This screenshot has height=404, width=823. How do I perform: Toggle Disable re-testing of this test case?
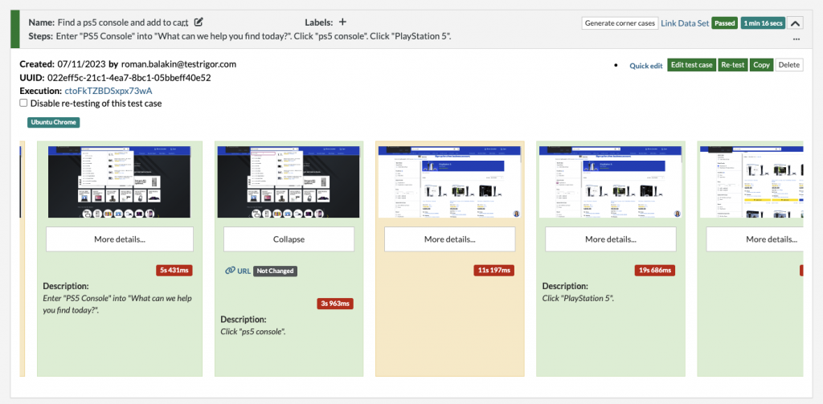[23, 103]
